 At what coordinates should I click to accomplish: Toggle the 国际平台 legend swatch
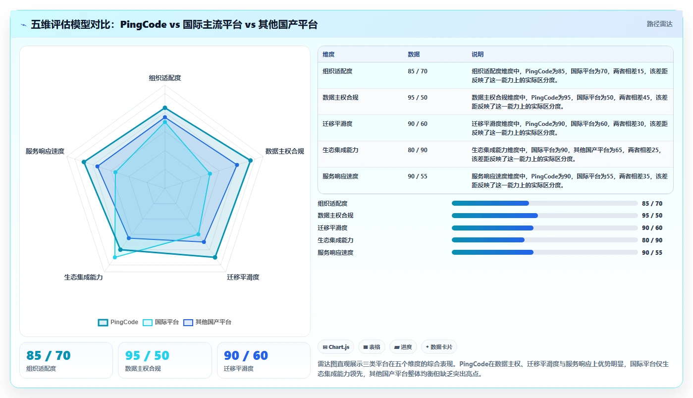(148, 322)
